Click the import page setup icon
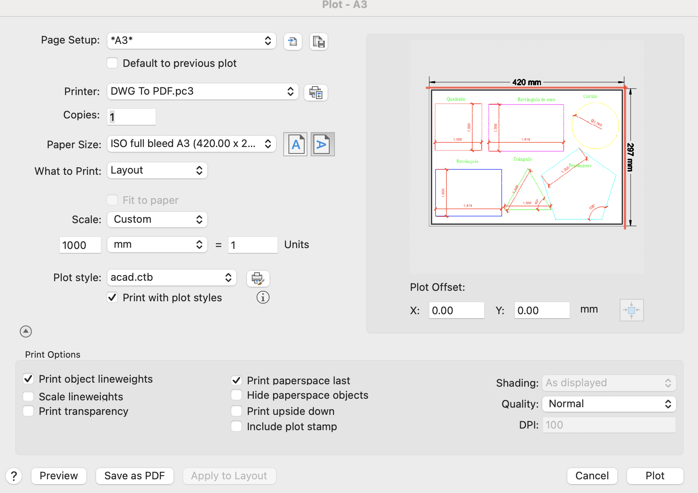Image resolution: width=698 pixels, height=493 pixels. click(293, 41)
